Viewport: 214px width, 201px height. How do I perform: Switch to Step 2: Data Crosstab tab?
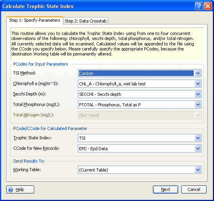coord(86,21)
